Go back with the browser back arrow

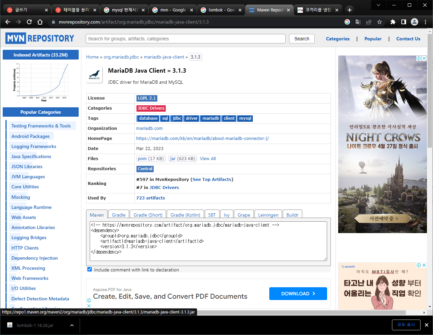[x=8, y=22]
